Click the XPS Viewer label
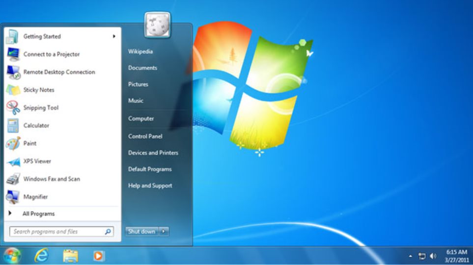Image resolution: width=473 pixels, height=265 pixels. pyautogui.click(x=37, y=161)
